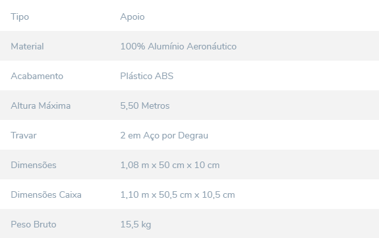Select the Apoio value text
Screen dimensions: 379x238
[132, 17]
